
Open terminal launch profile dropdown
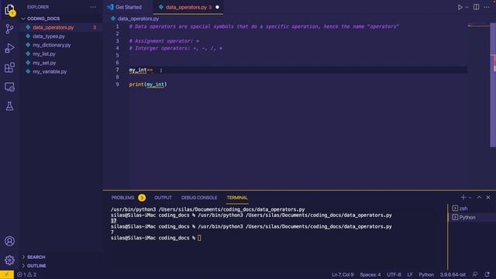pyautogui.click(x=470, y=198)
